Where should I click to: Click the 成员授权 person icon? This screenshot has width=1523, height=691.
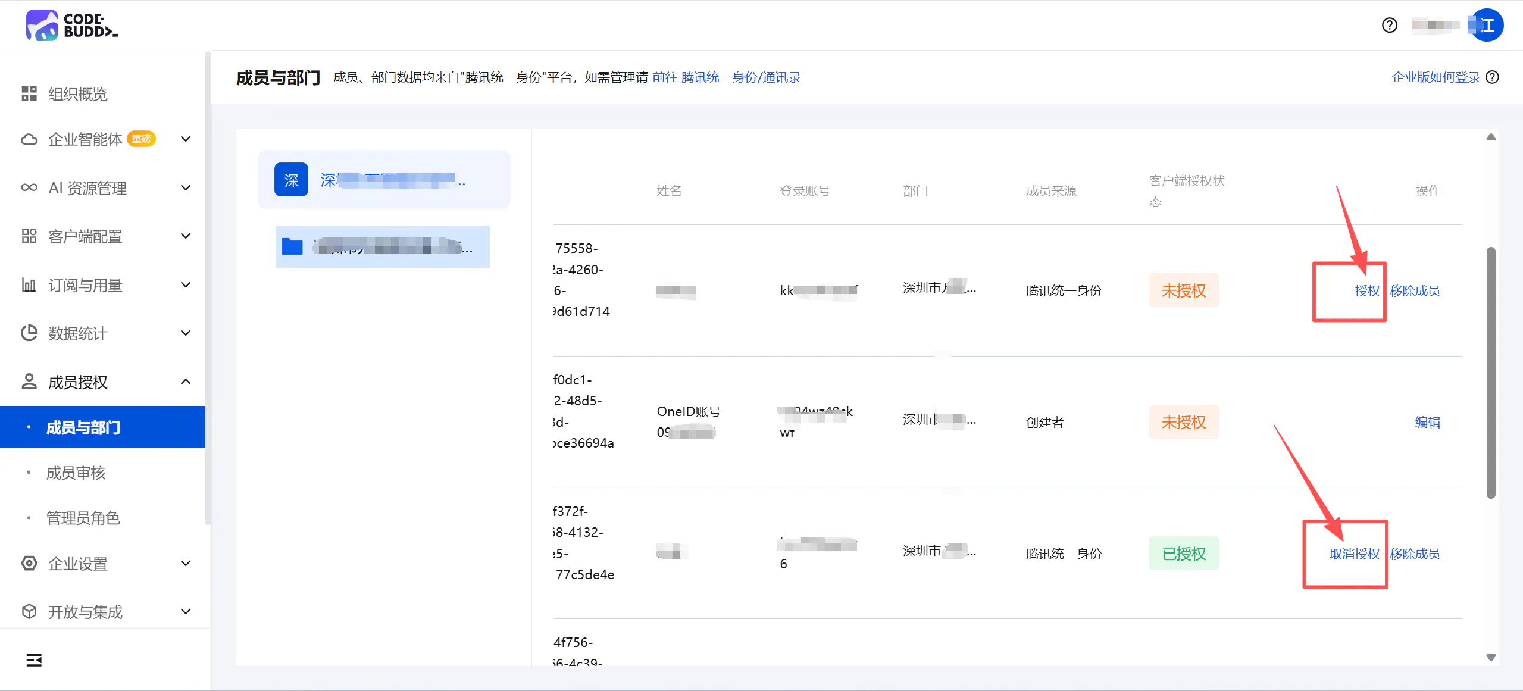[29, 382]
